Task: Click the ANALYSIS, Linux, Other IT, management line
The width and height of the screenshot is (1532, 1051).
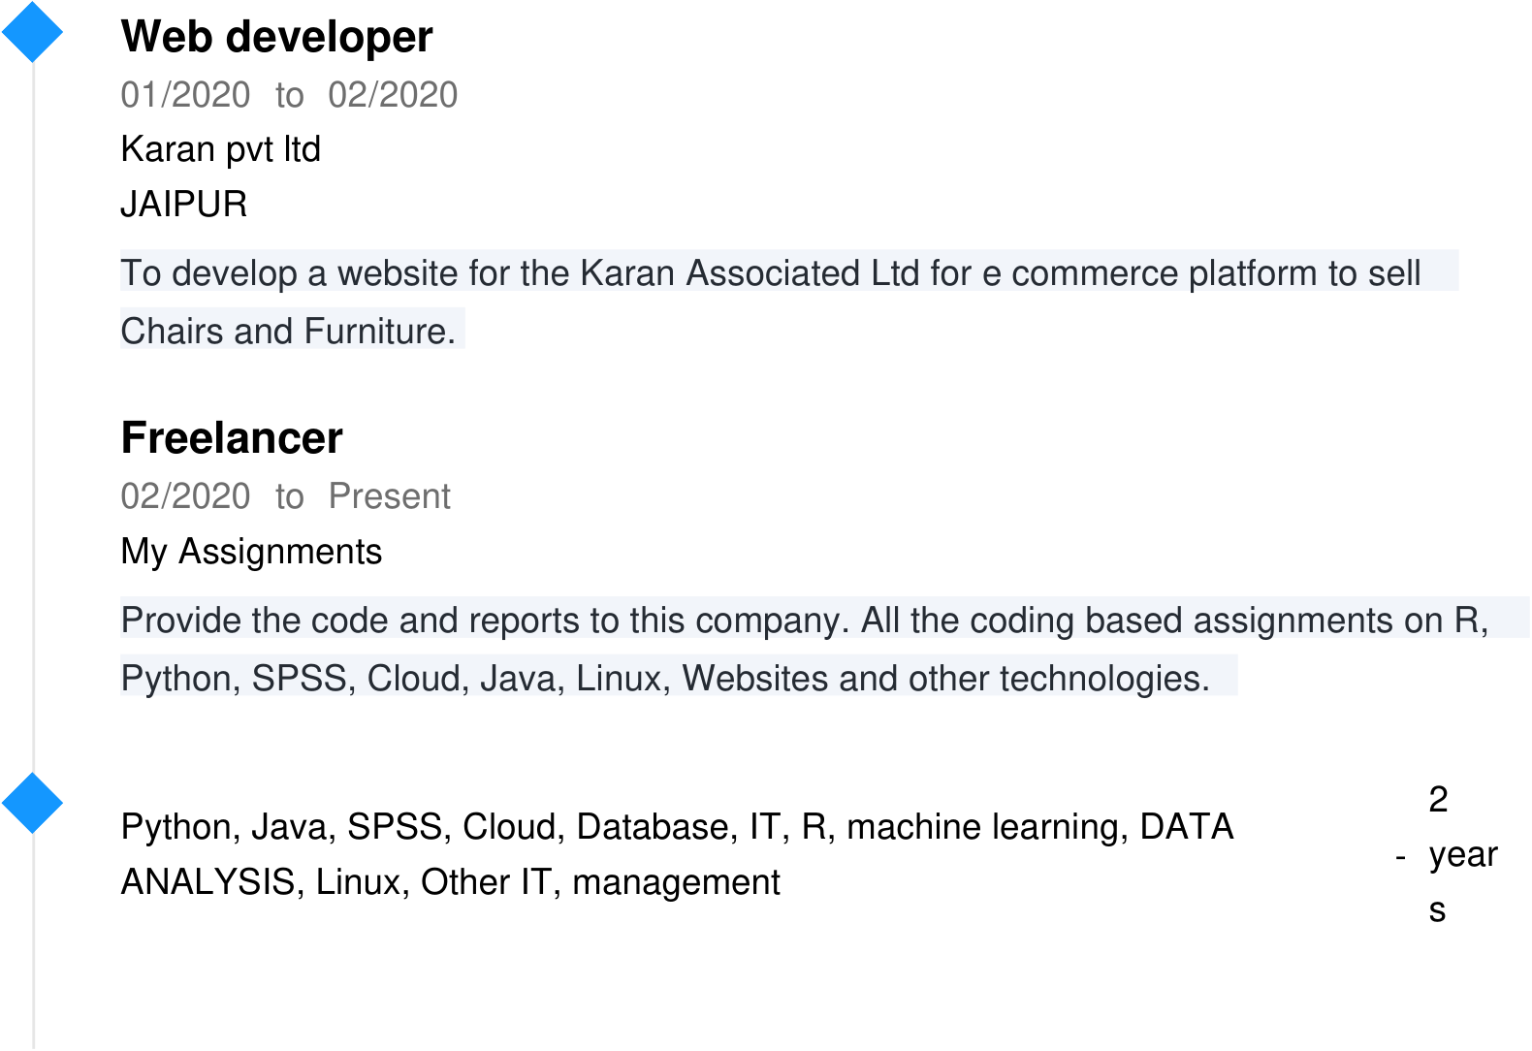Action: pyautogui.click(x=450, y=882)
